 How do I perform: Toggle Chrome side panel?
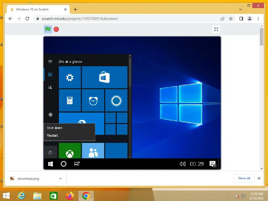point(241,19)
